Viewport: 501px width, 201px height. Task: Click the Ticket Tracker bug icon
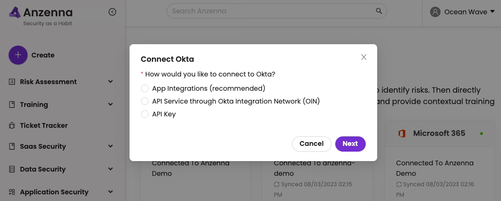click(x=12, y=125)
